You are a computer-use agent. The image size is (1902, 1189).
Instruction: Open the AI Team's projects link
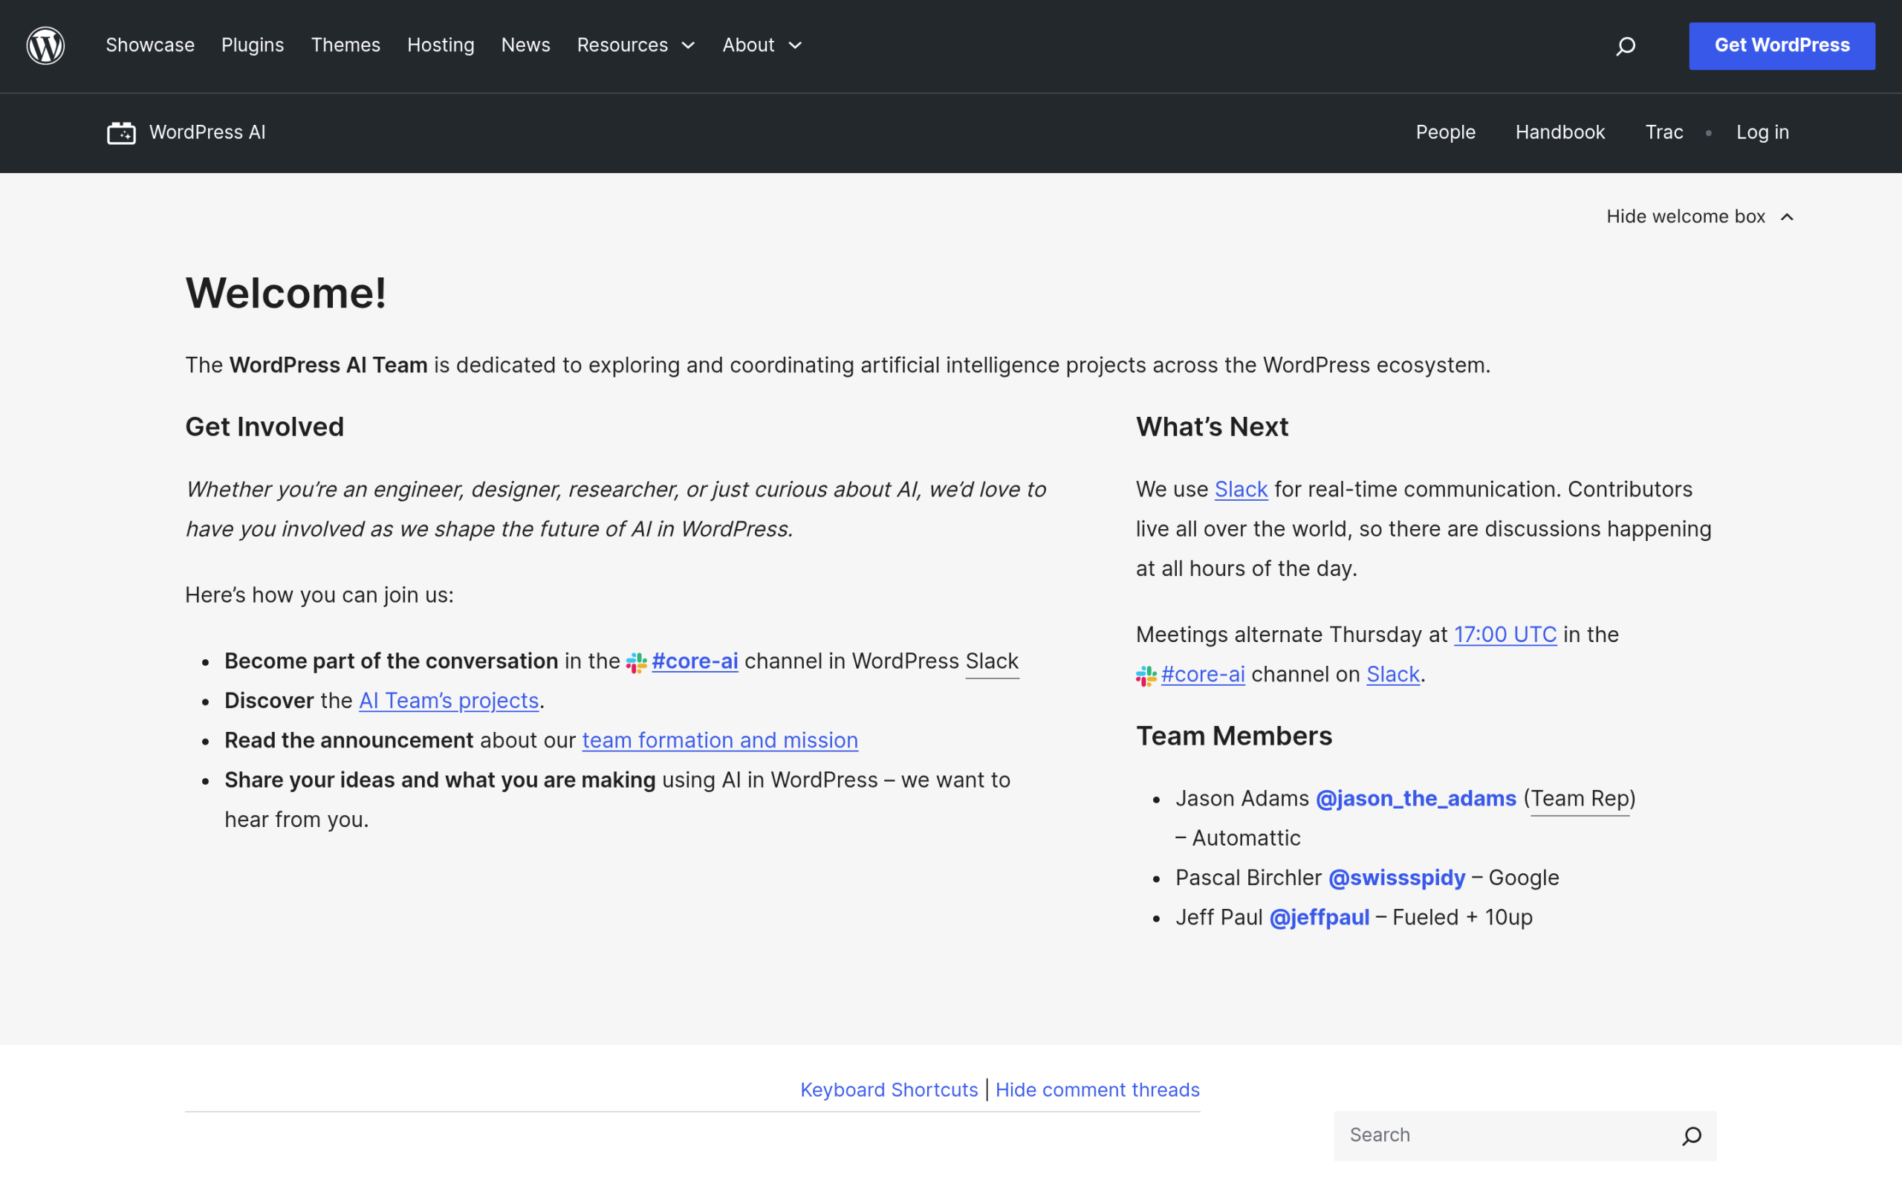[x=449, y=701]
